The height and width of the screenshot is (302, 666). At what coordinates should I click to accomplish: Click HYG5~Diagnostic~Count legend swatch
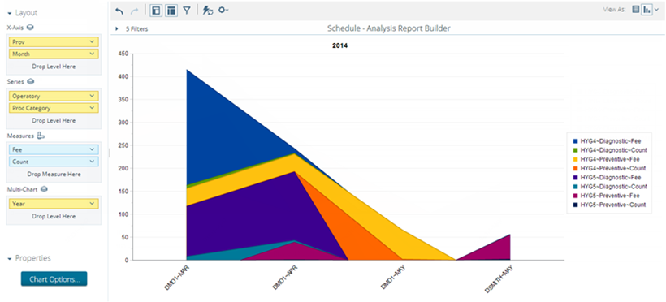[x=575, y=187]
